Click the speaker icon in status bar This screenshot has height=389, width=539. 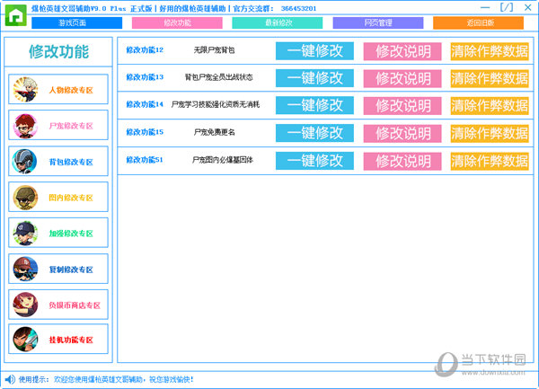10,379
